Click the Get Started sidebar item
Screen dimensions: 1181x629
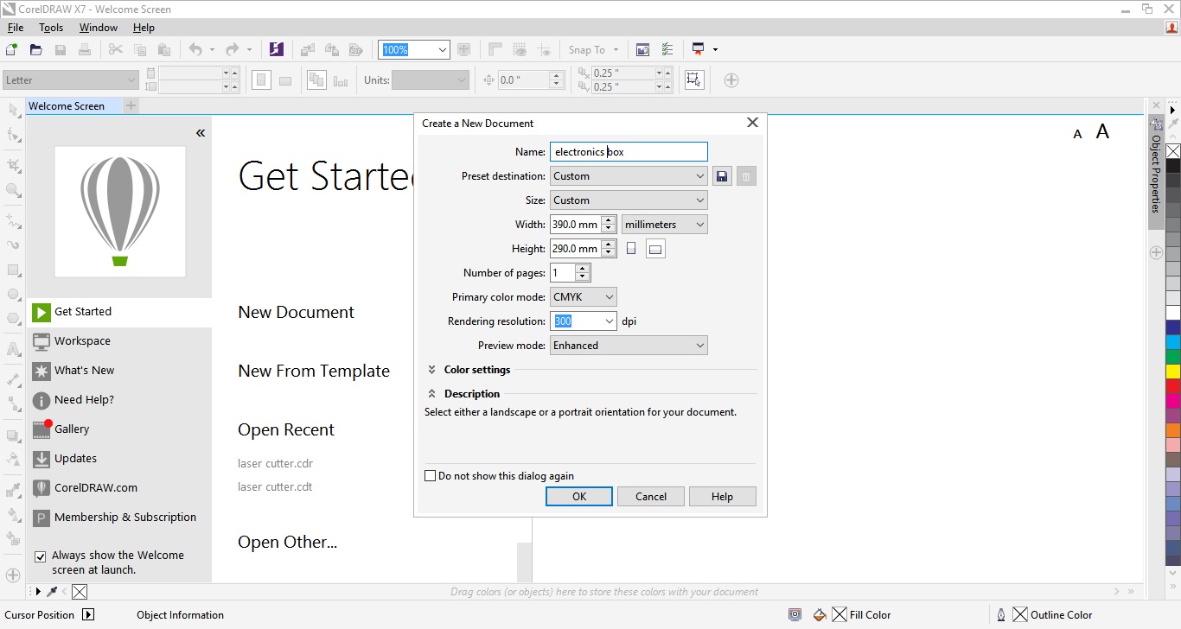click(x=119, y=312)
